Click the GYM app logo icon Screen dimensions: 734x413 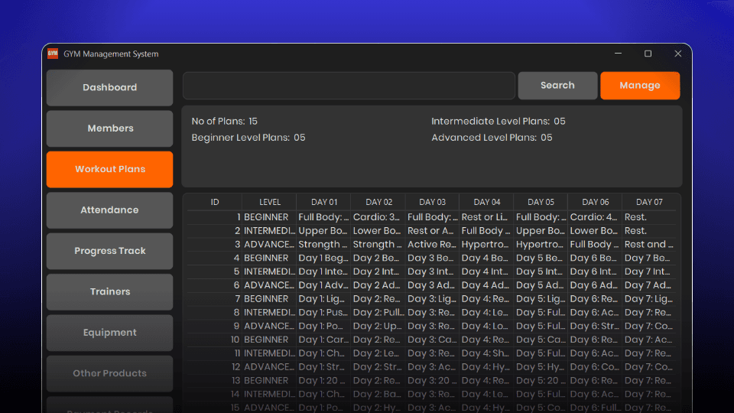point(53,54)
